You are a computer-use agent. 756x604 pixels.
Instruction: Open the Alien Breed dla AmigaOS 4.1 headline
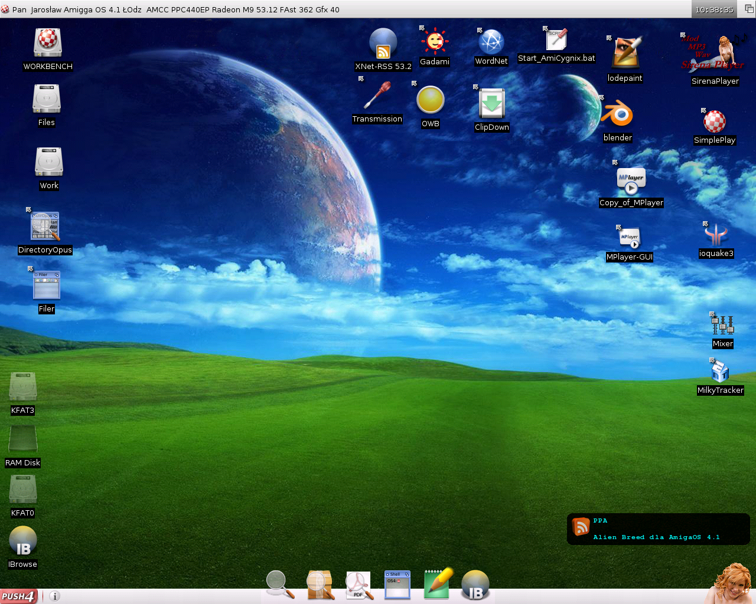click(656, 537)
